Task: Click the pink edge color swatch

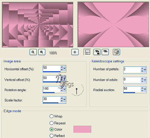Action: click(82, 129)
